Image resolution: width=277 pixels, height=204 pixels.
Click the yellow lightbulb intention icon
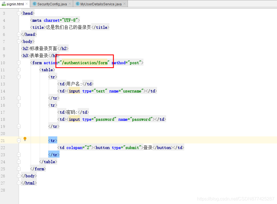click(x=25, y=139)
